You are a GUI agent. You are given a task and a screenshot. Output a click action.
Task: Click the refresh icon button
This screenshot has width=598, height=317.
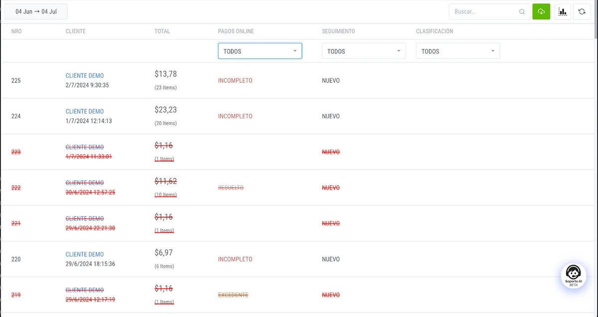pos(582,11)
